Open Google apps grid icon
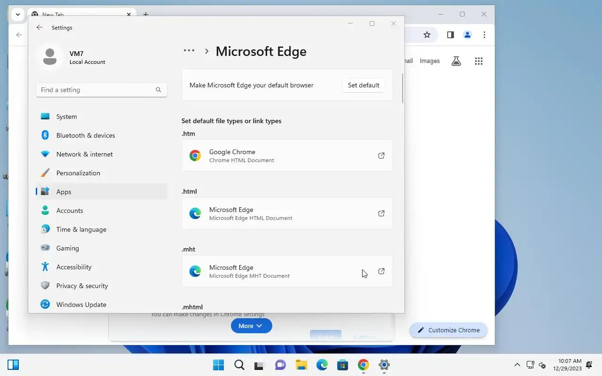This screenshot has width=602, height=376. [x=479, y=61]
